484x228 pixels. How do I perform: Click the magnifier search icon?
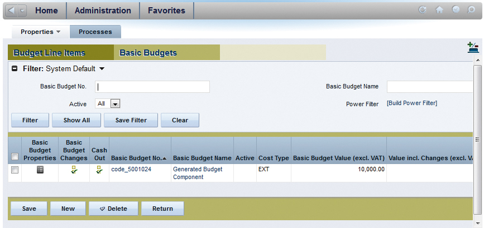point(472,10)
